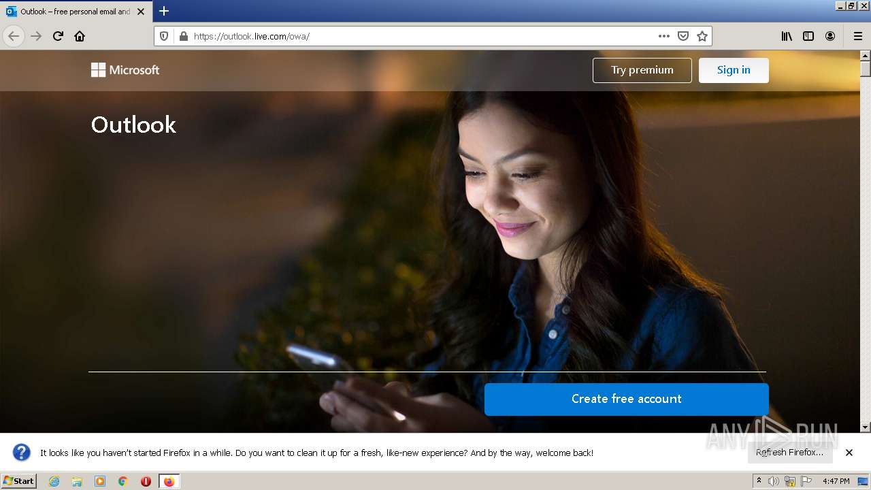This screenshot has height=490, width=871.
Task: Click Create free account button
Action: point(627,399)
